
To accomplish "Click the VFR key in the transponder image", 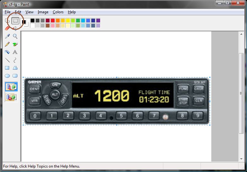I will pyautogui.click(x=35, y=101).
